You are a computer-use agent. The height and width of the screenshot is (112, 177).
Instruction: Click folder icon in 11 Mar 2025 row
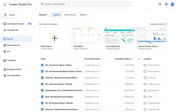[145, 103]
